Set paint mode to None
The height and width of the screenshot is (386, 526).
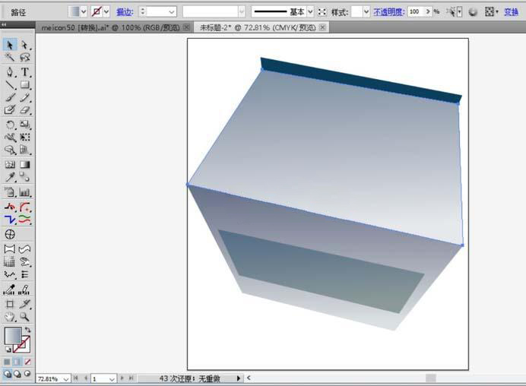[x=28, y=362]
